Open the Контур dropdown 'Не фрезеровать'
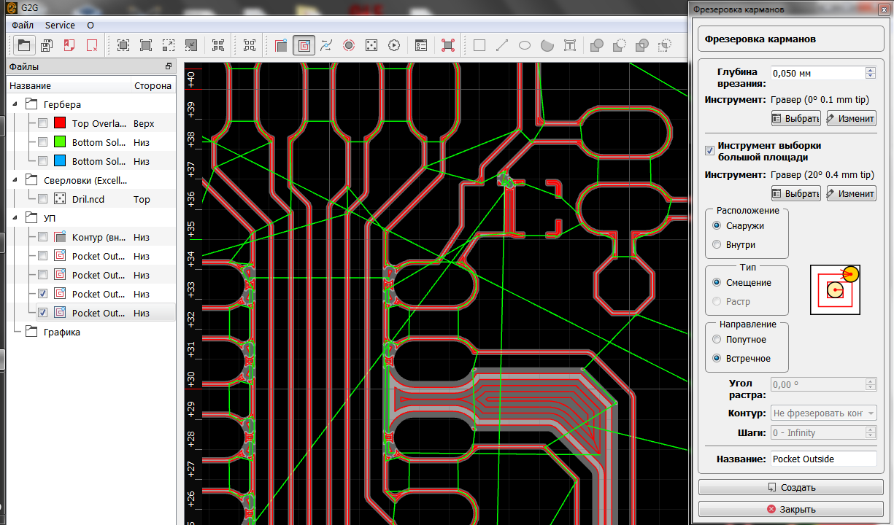Screen dimensions: 894x525 point(823,413)
